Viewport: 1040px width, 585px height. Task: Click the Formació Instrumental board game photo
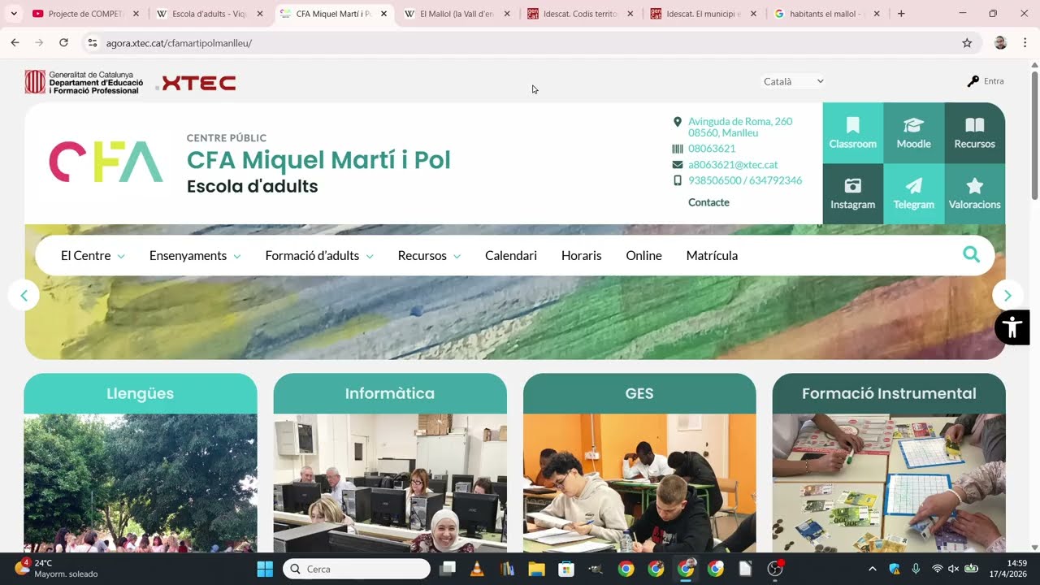pyautogui.click(x=889, y=483)
